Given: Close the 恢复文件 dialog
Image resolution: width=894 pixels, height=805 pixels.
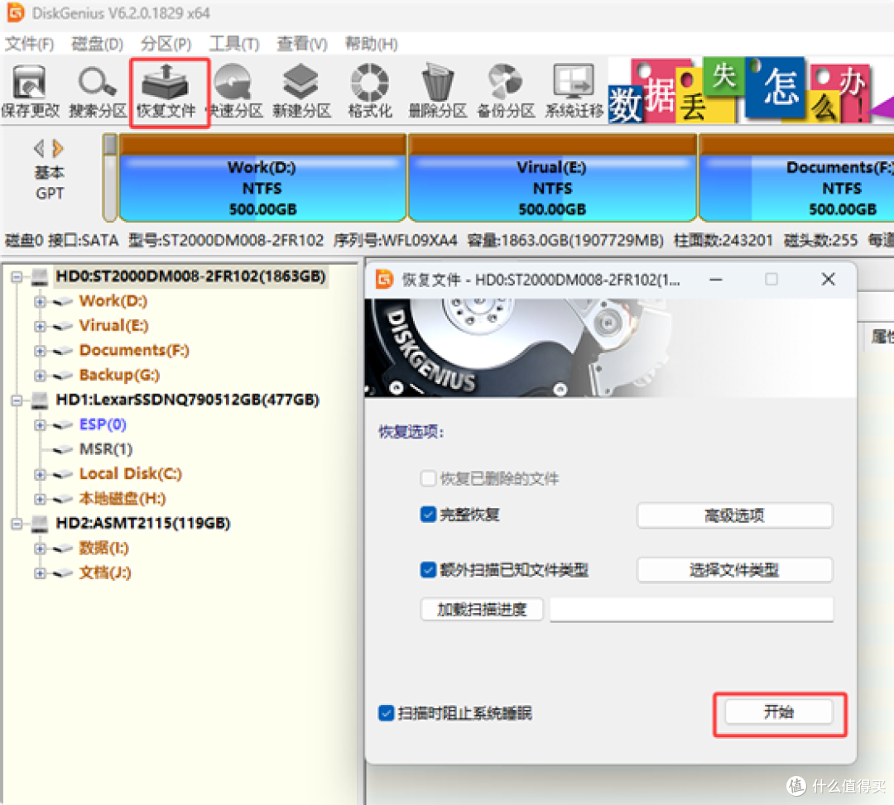Looking at the screenshot, I should click(828, 279).
